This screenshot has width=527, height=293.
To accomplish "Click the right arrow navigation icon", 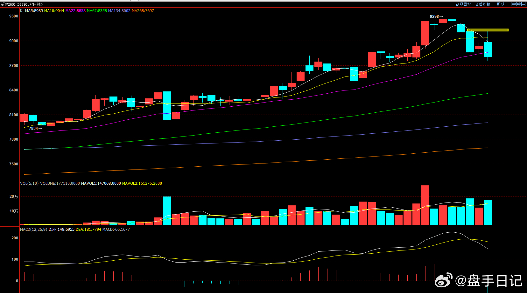I will pos(519,4).
